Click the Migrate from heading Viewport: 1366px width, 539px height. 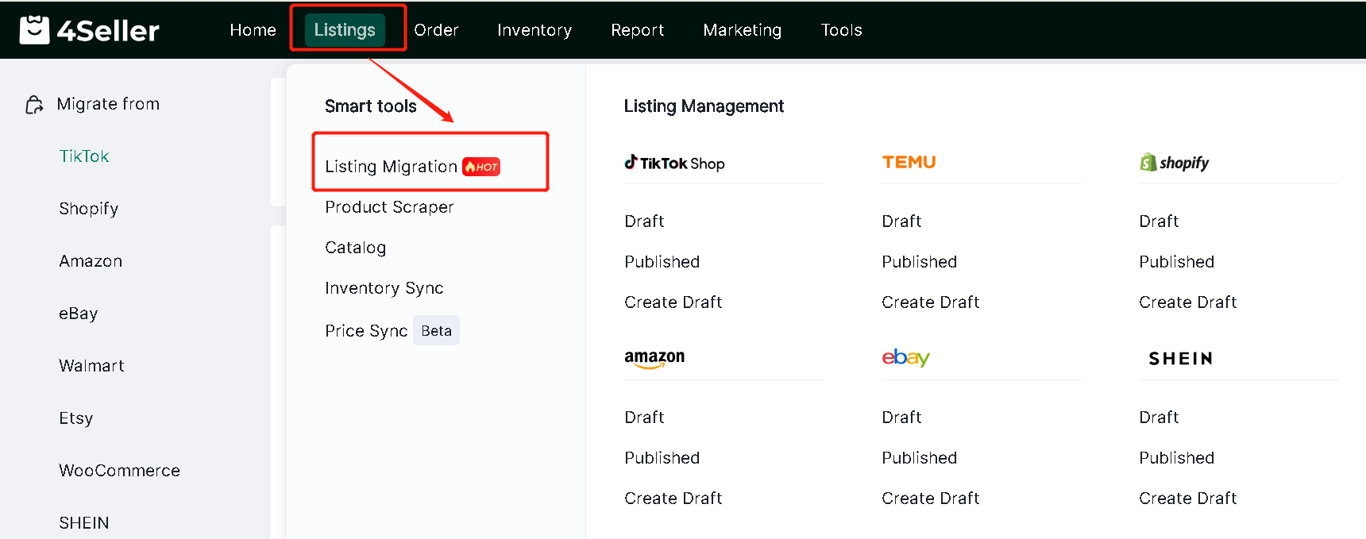click(108, 104)
